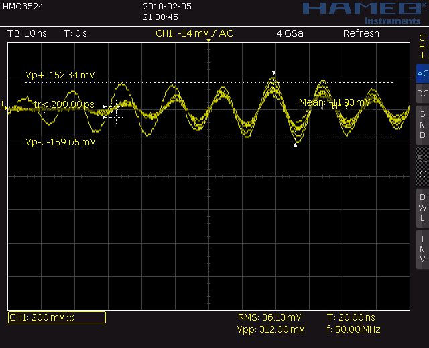Click the CH1 side menu title
The height and width of the screenshot is (348, 429).
coord(422,46)
